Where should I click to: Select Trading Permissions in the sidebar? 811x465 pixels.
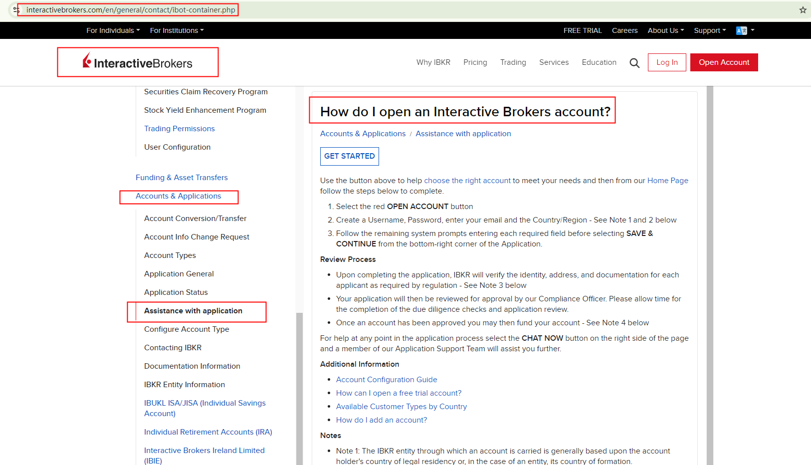[179, 128]
